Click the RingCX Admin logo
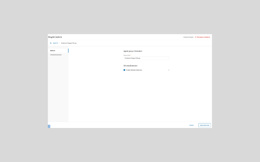260x162 pixels. tap(55, 37)
